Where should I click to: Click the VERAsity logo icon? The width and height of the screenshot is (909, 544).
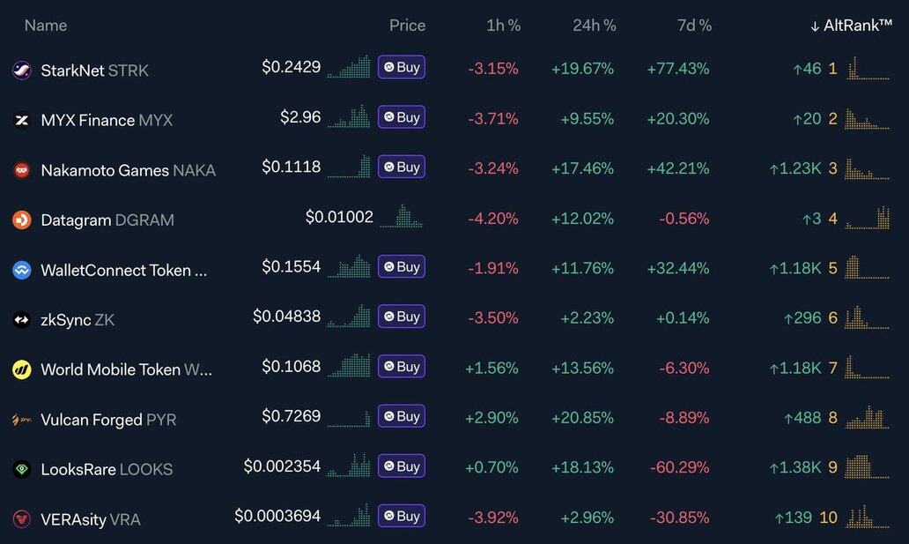coord(22,519)
